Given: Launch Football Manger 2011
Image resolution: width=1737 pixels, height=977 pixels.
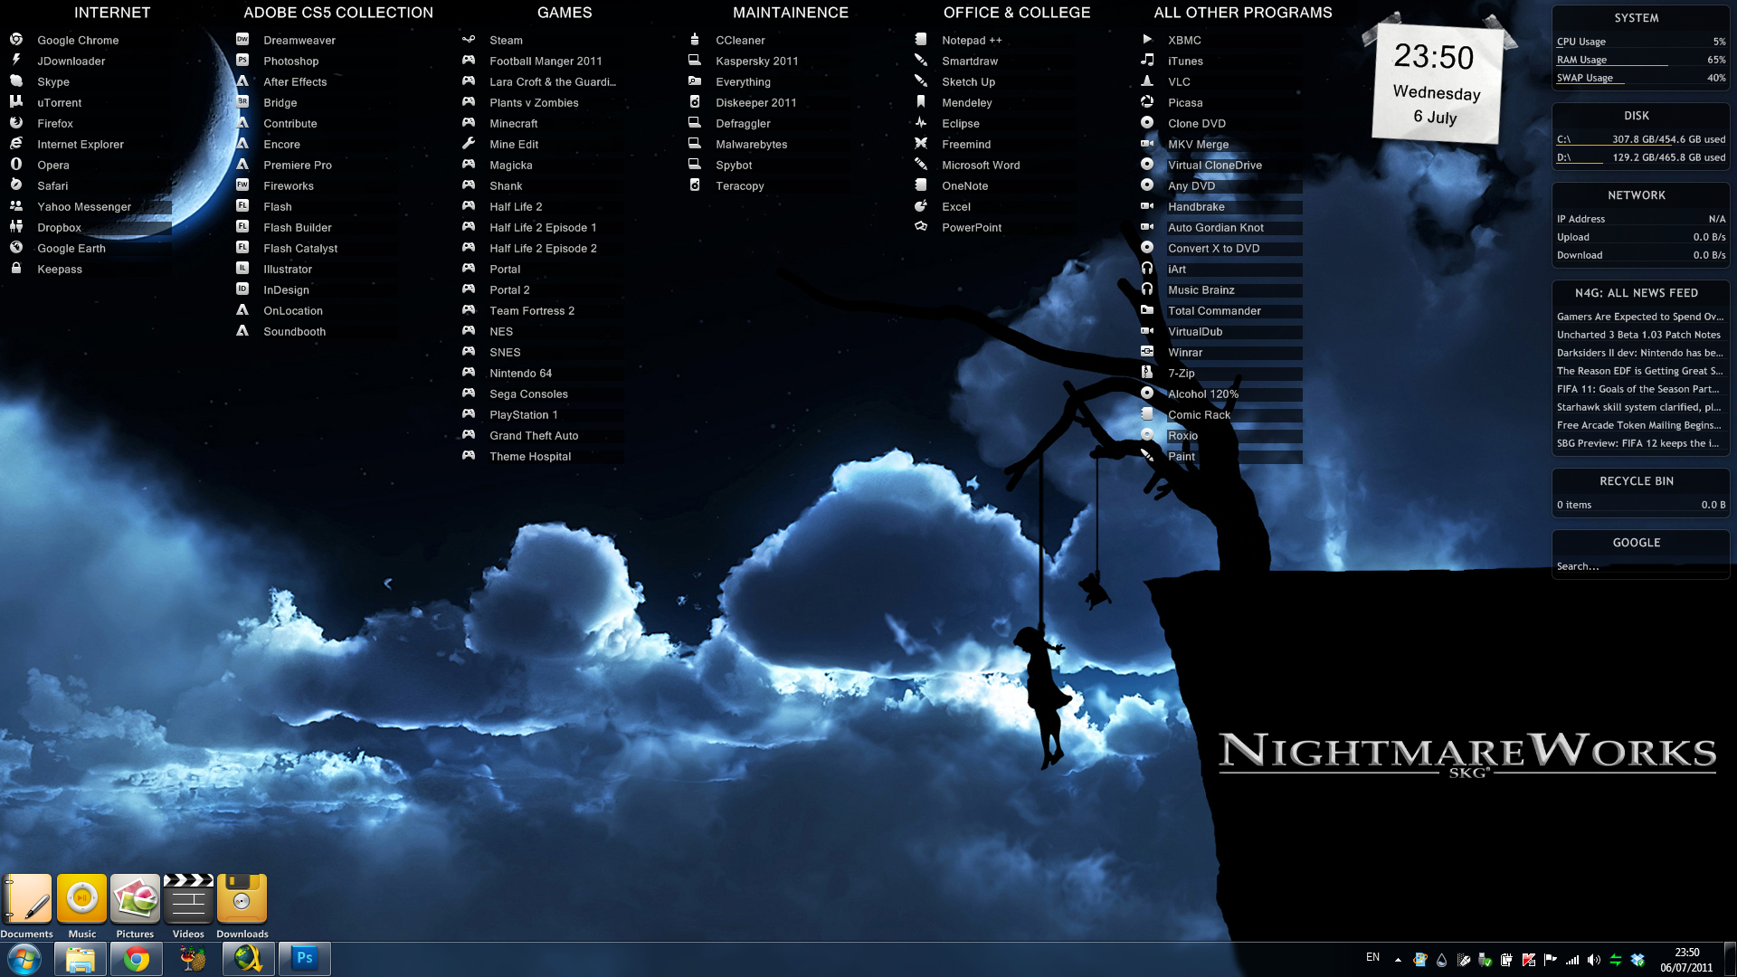Looking at the screenshot, I should coord(546,61).
